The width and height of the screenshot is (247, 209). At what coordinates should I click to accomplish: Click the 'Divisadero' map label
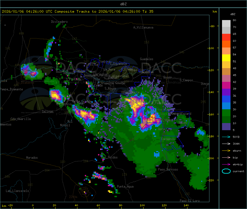(x=59, y=22)
